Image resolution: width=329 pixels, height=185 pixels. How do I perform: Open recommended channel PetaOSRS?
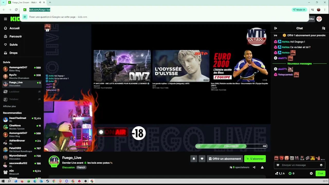click(x=22, y=150)
